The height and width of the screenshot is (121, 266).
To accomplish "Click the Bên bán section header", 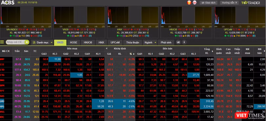I will click(x=167, y=48).
